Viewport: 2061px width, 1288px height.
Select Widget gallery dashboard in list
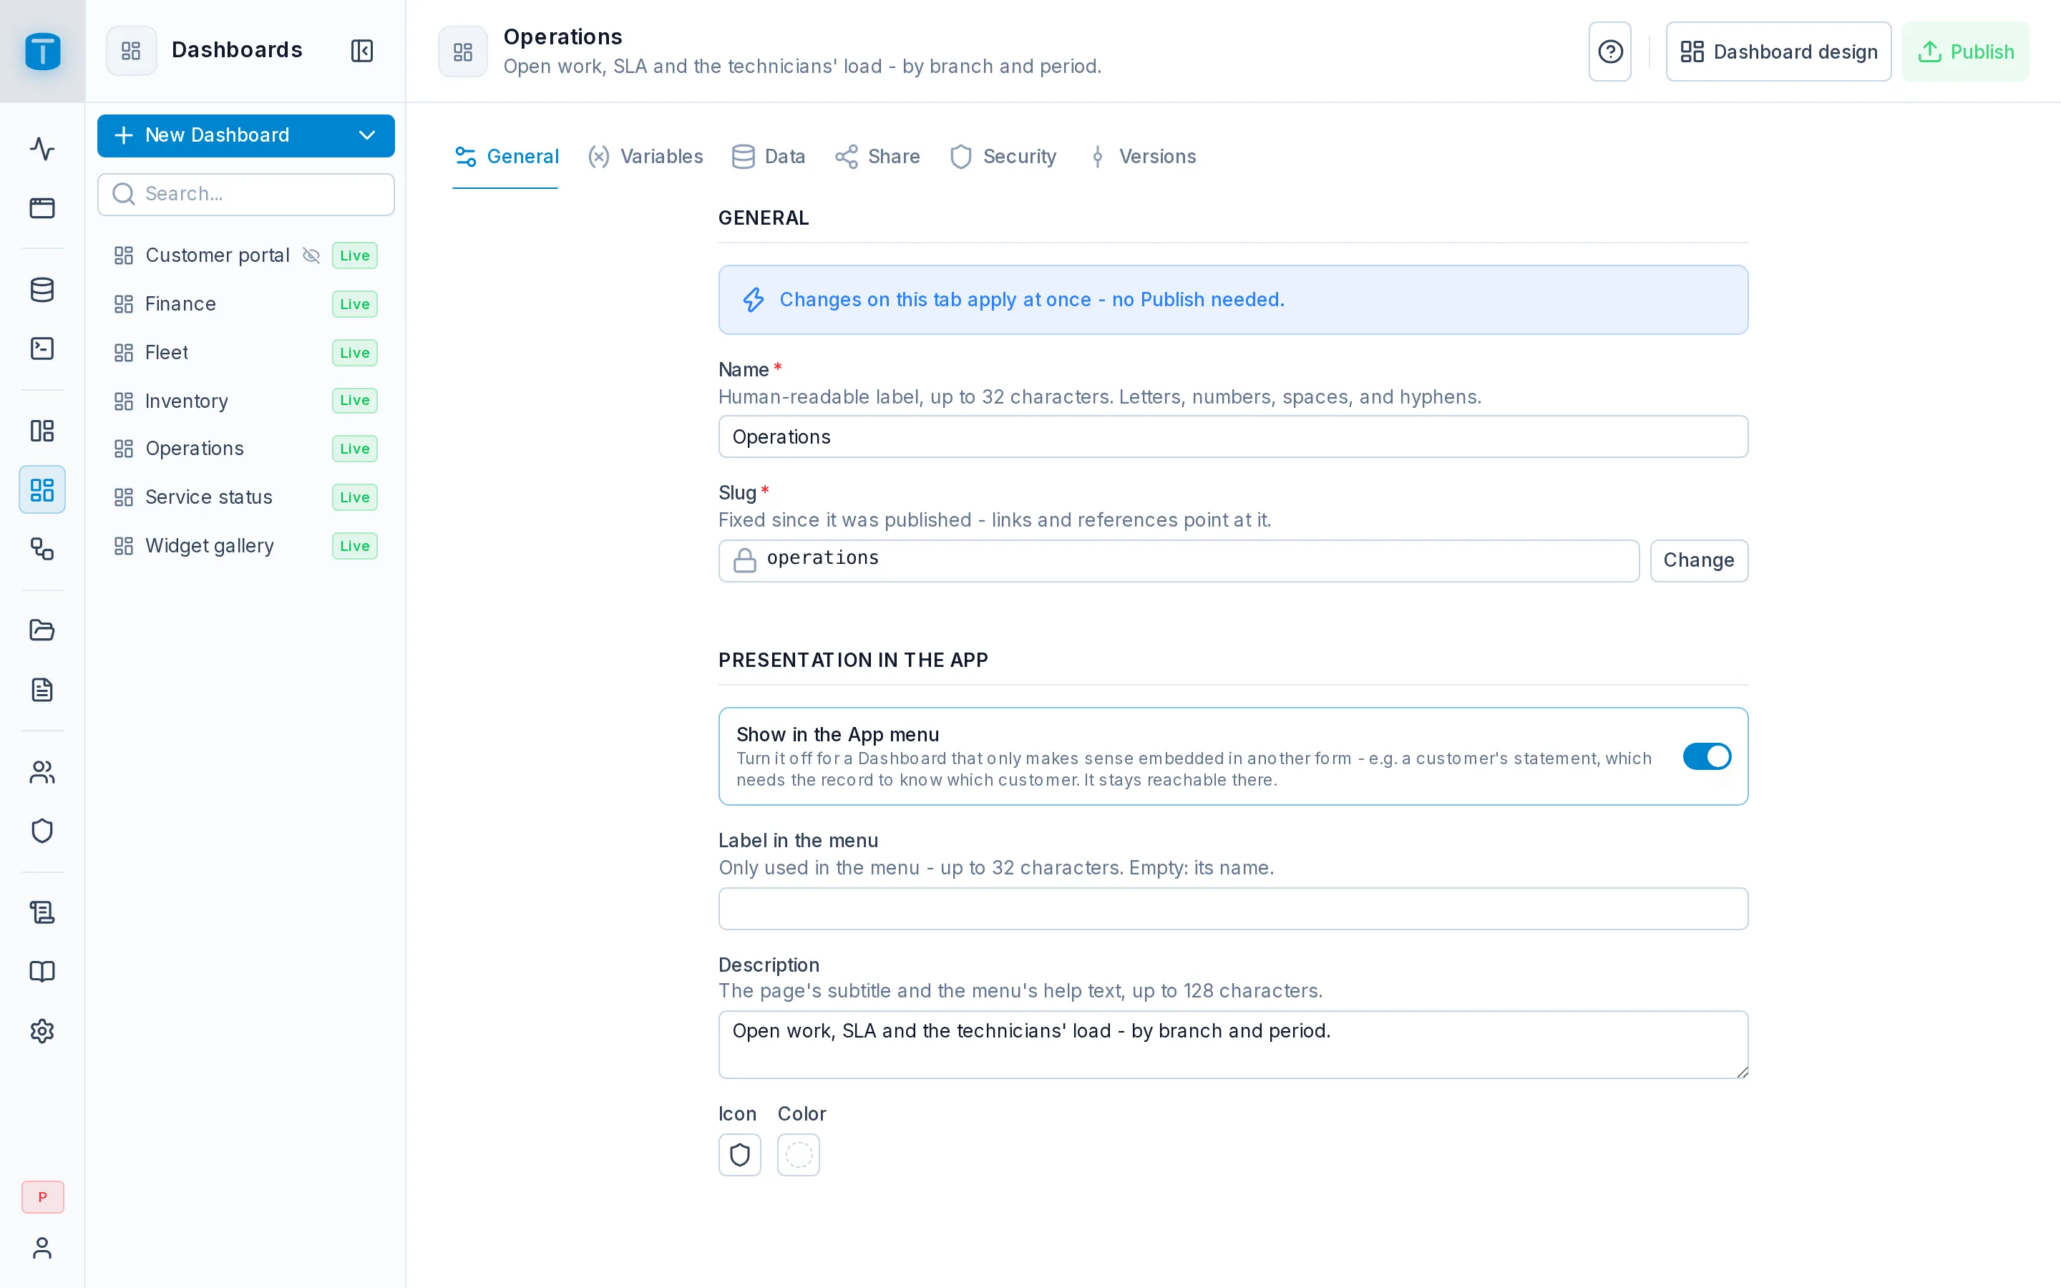(246, 546)
